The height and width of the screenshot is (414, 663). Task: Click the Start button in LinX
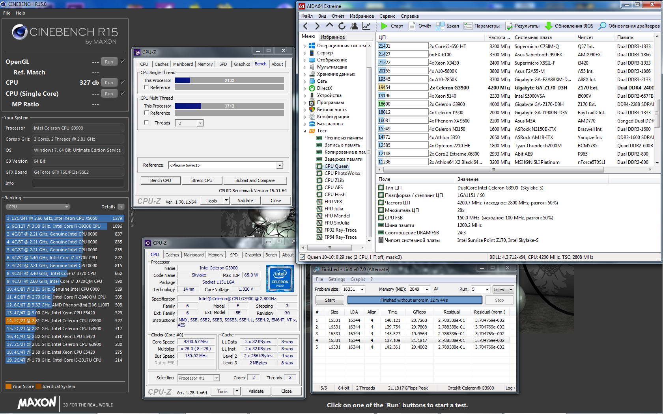(x=330, y=300)
